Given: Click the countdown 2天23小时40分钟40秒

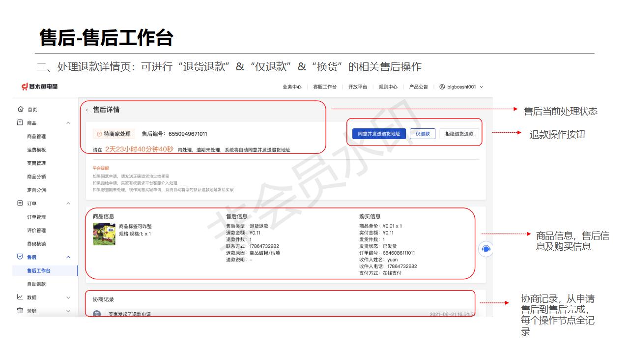Looking at the screenshot, I should click(140, 149).
